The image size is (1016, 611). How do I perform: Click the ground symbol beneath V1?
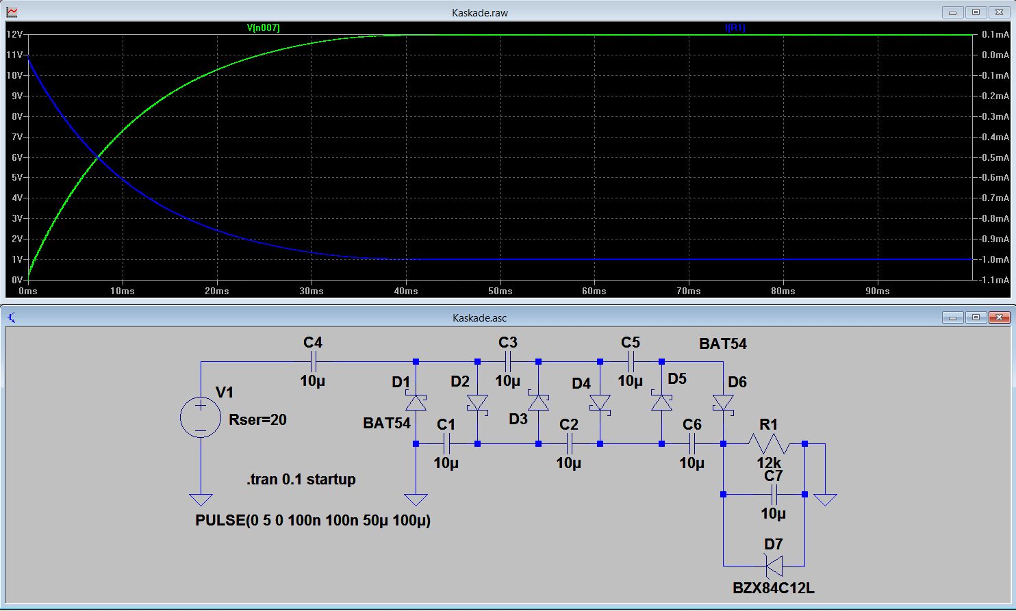click(201, 499)
